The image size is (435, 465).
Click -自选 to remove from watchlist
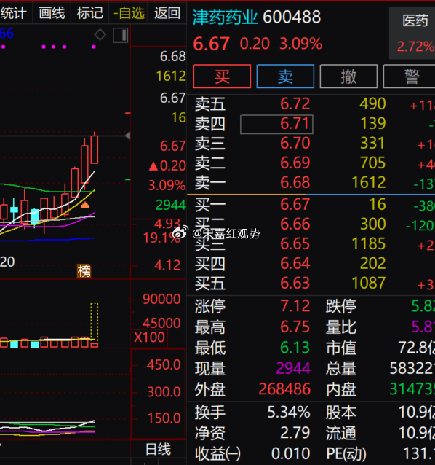[129, 13]
